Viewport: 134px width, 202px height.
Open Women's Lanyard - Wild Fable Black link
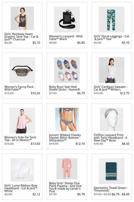66,38
